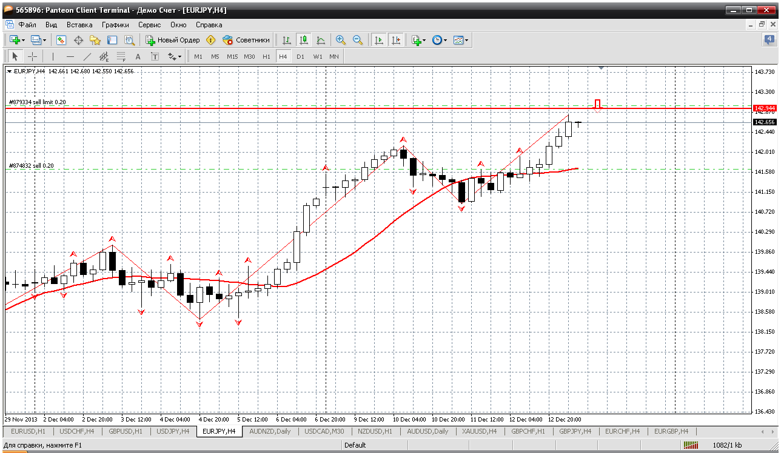
Task: Click the connection status bars icon
Action: point(691,445)
